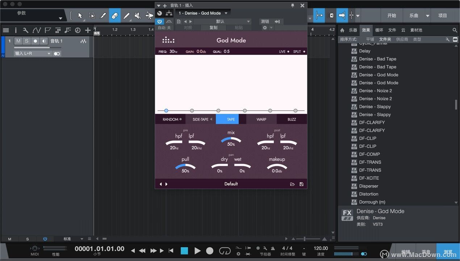
Task: Select the Mute tool in the toolbar
Action: click(x=138, y=16)
